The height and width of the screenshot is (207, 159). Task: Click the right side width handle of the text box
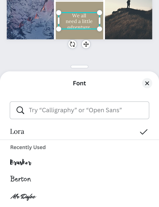[x=100, y=21]
